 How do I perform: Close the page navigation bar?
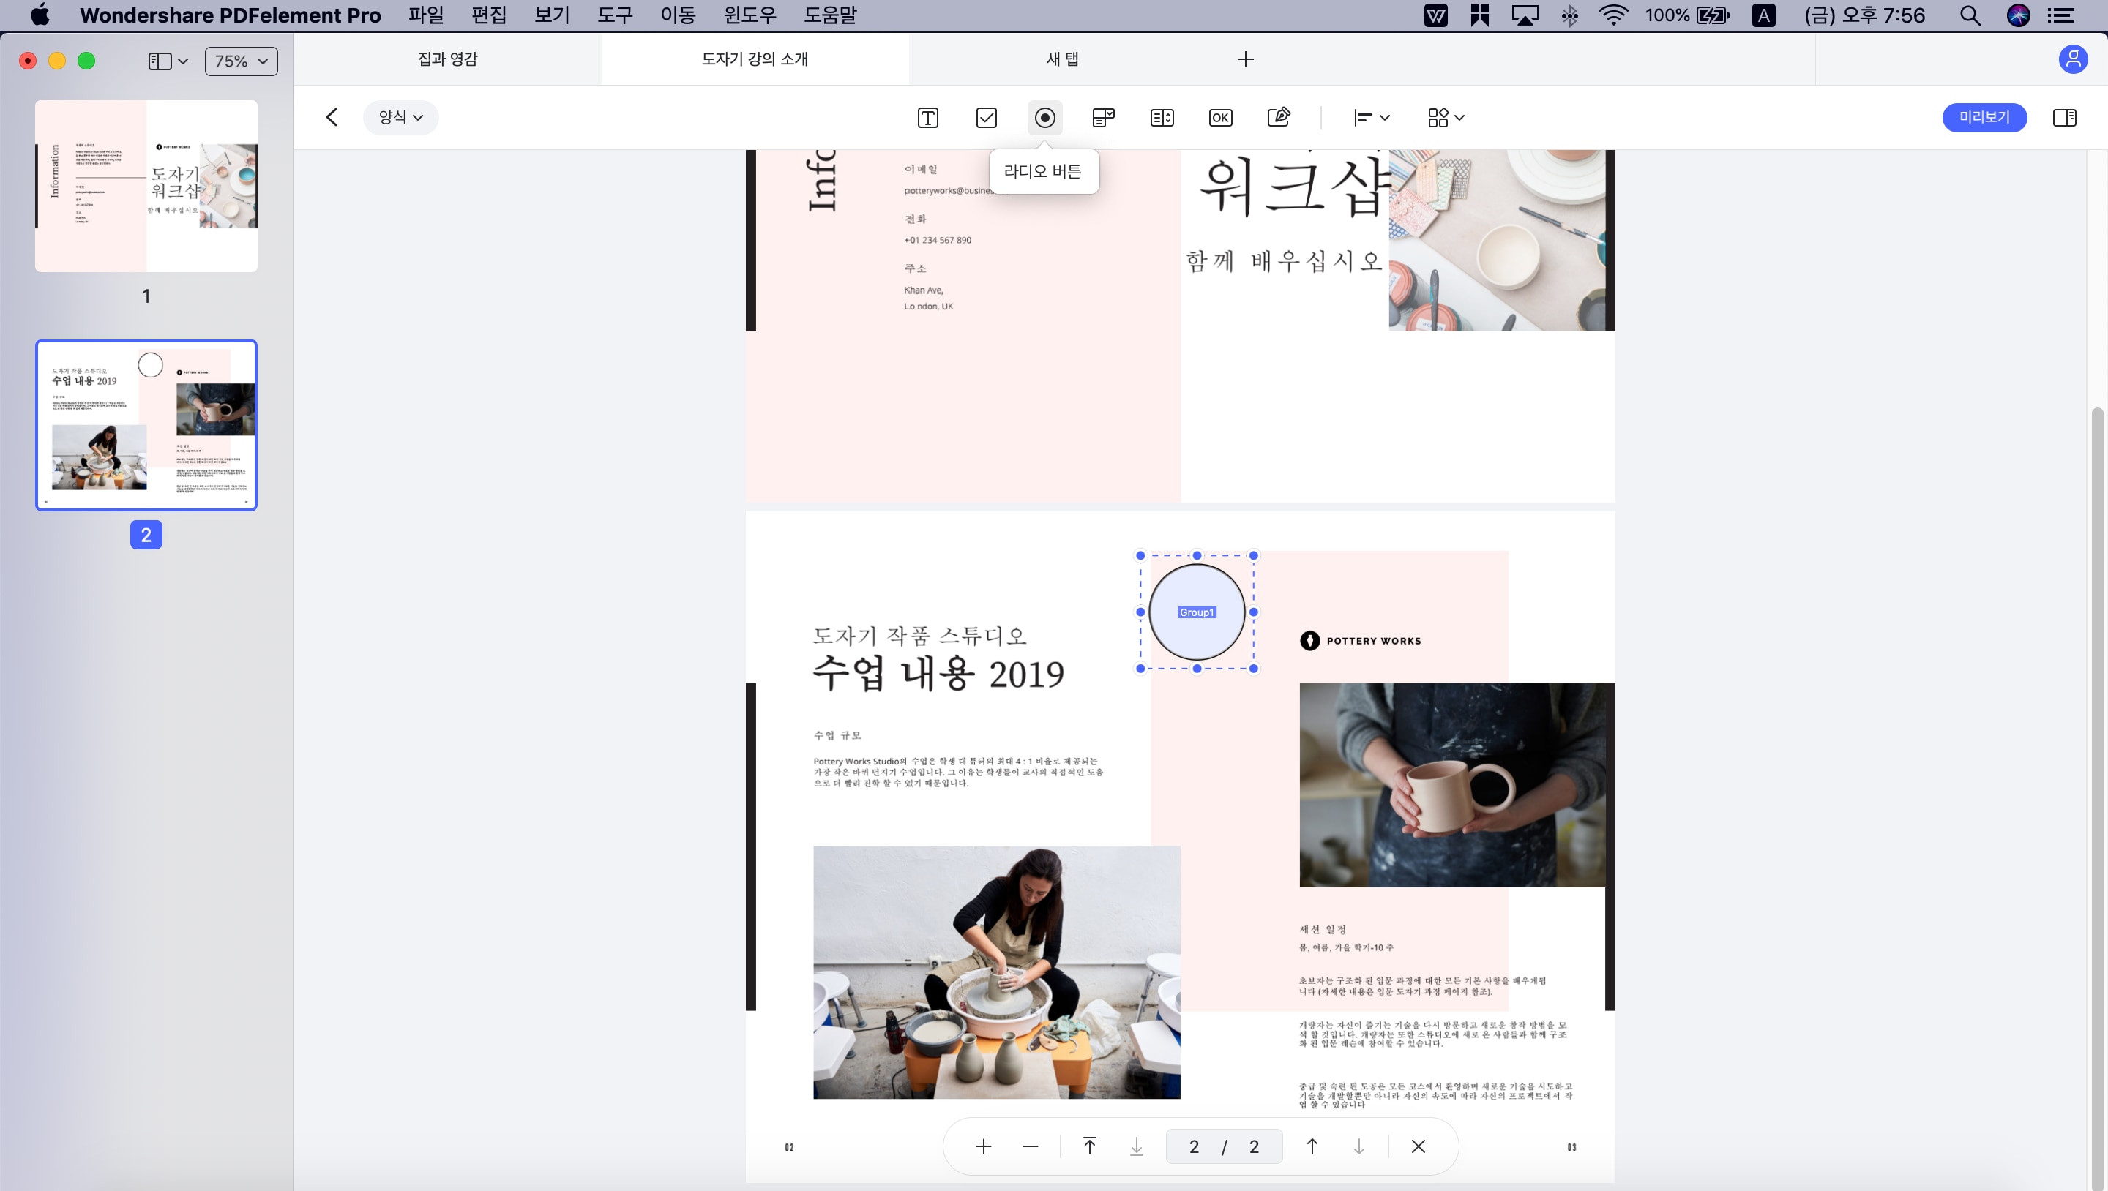tap(1419, 1146)
